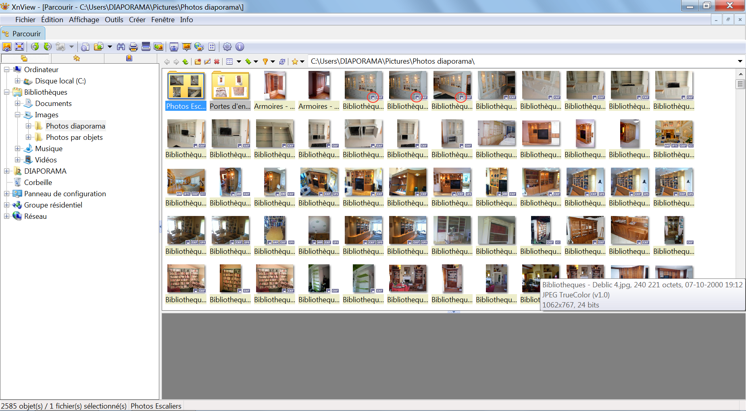
Task: Open the file properties icon
Action: [85, 47]
